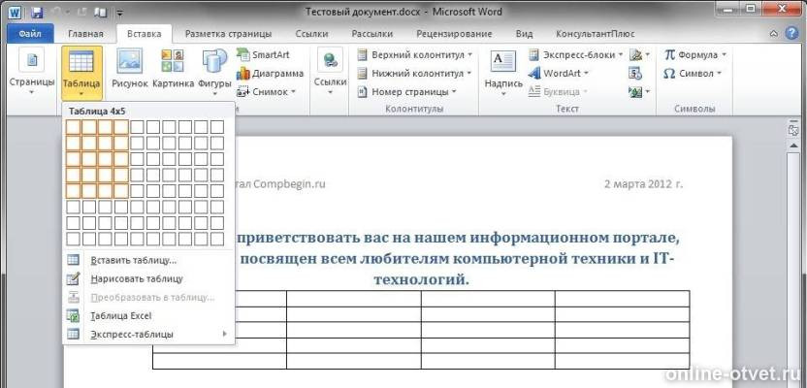Click the date and time icon

[x=635, y=73]
